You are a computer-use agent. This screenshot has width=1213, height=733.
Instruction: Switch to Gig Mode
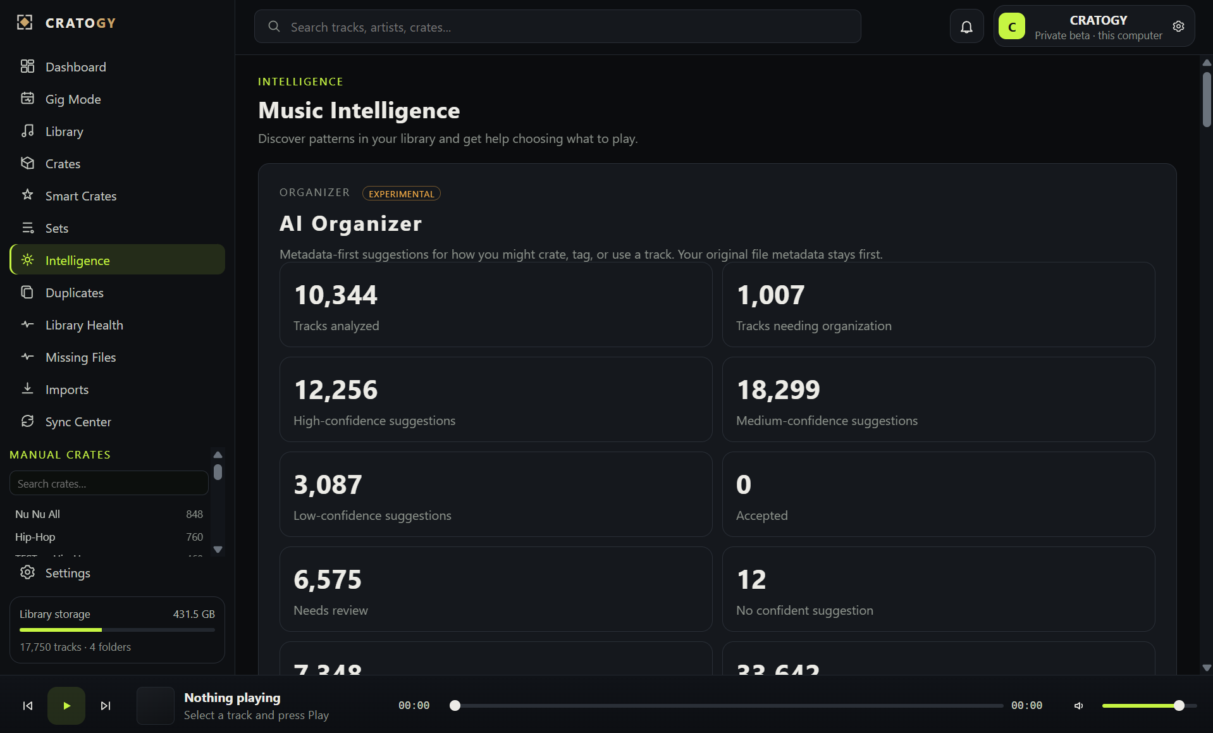click(117, 99)
